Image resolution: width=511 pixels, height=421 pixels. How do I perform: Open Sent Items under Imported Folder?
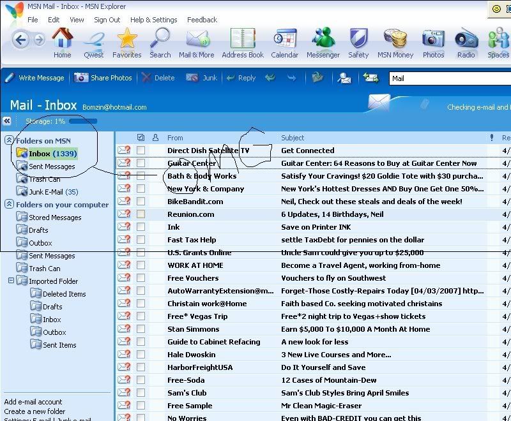[54, 344]
